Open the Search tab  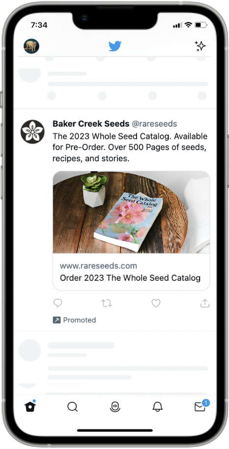(x=72, y=406)
